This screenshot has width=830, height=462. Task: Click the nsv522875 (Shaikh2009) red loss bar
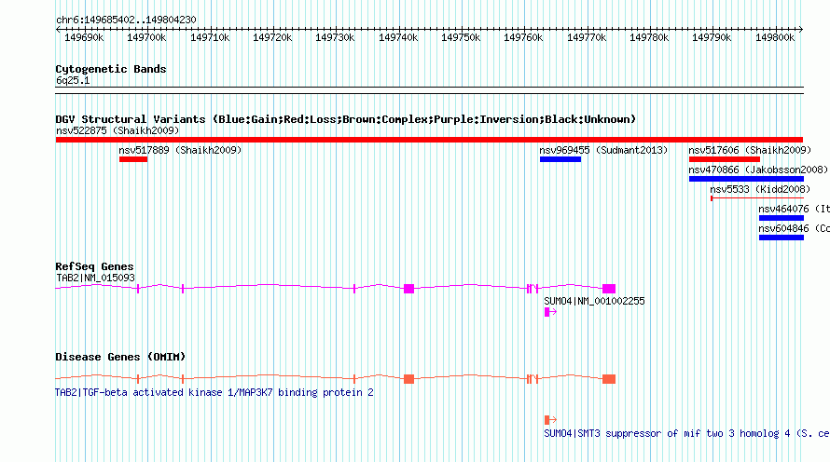coord(429,140)
